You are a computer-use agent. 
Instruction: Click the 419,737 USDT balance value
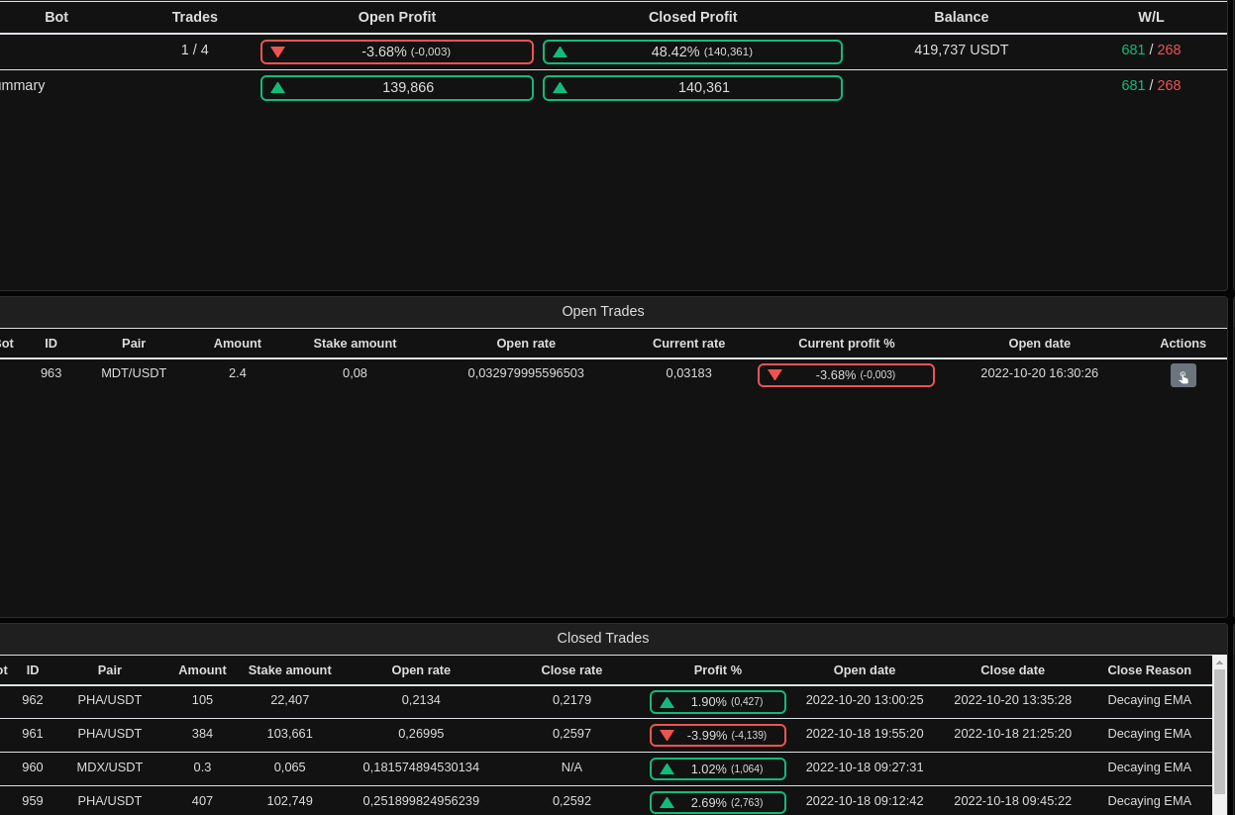(x=961, y=50)
